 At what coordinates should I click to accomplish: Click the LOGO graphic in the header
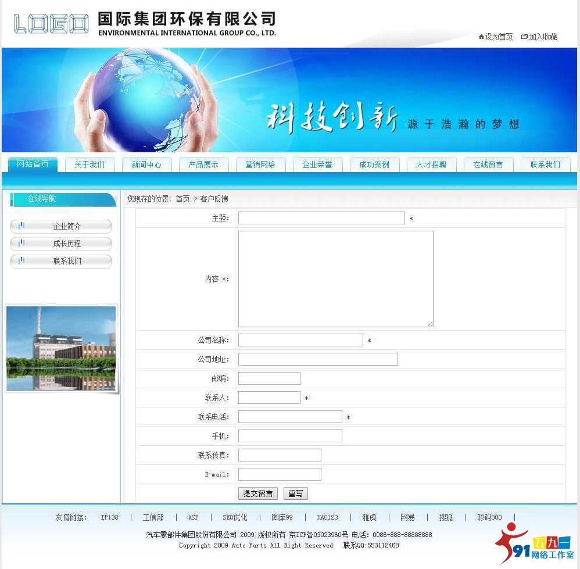(x=51, y=21)
